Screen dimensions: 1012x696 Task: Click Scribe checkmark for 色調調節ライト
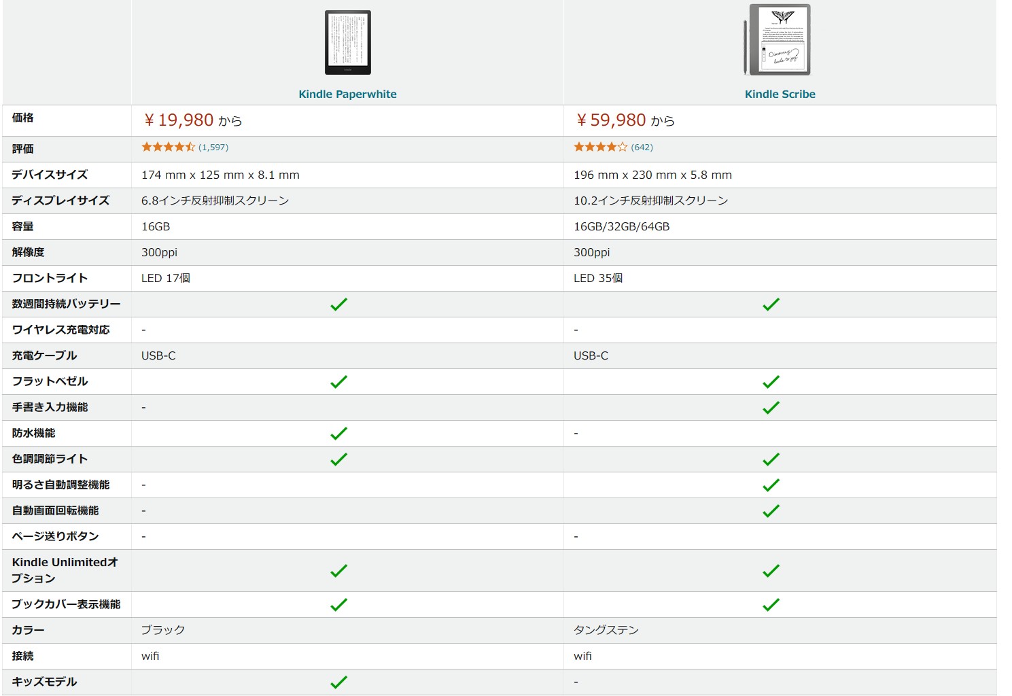771,459
